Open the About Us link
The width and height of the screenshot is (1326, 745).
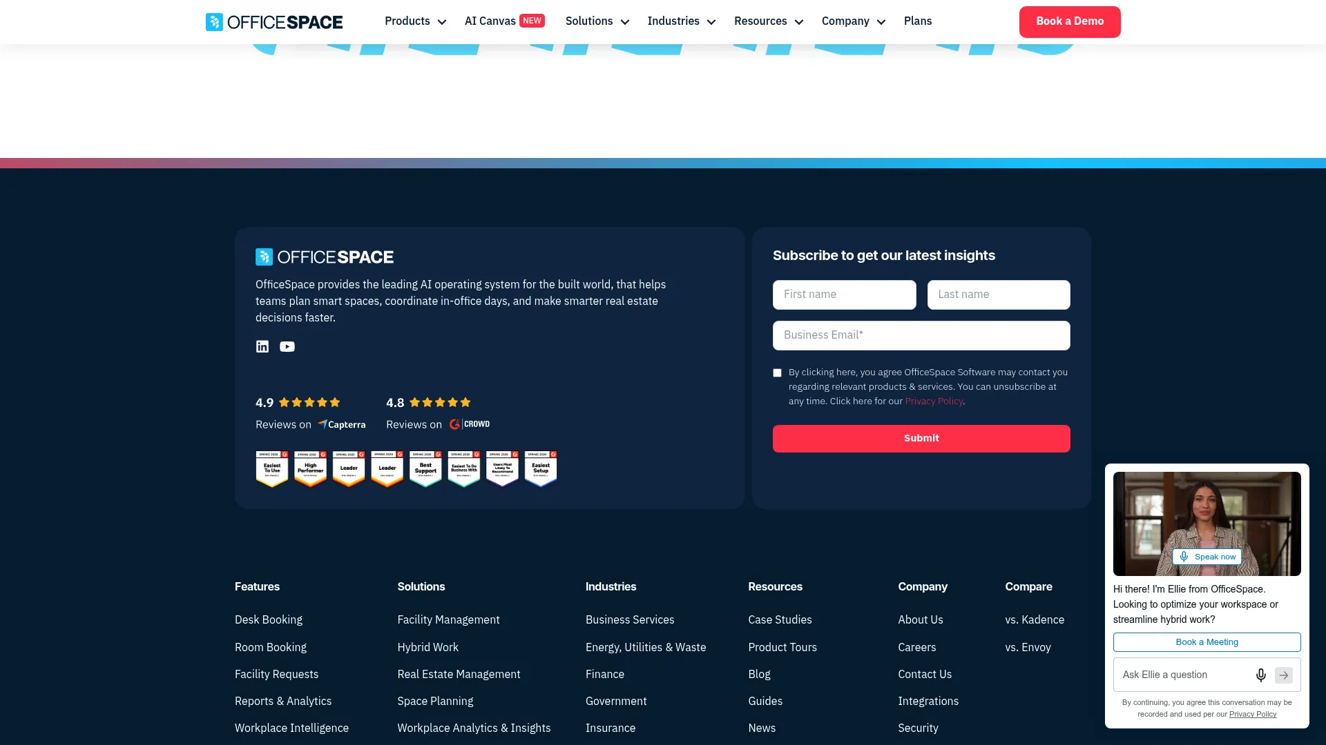[x=921, y=620]
